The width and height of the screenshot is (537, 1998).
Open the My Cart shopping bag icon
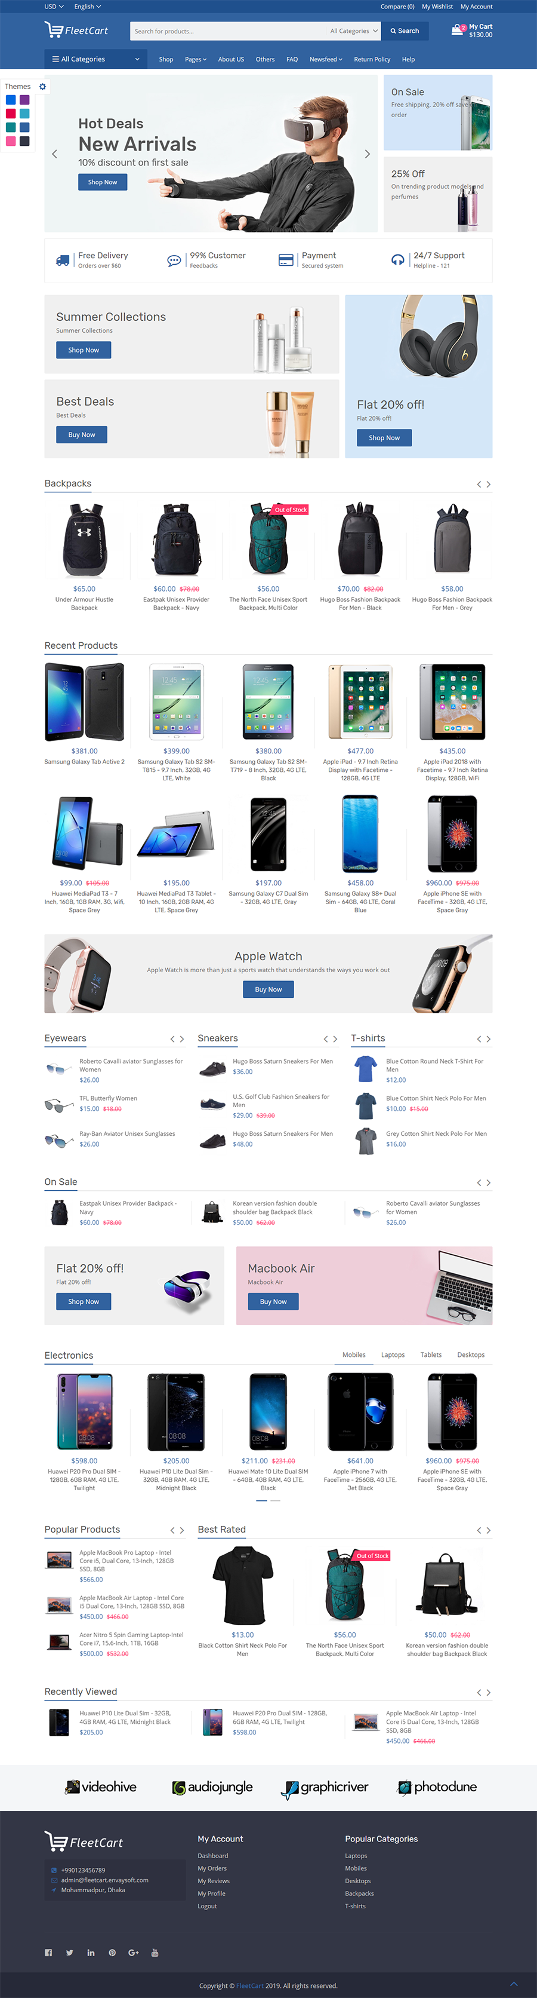tap(457, 30)
